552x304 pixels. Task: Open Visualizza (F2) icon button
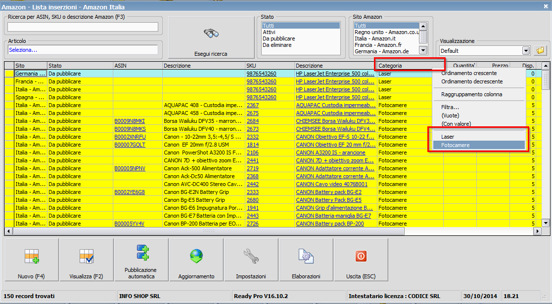[86, 257]
